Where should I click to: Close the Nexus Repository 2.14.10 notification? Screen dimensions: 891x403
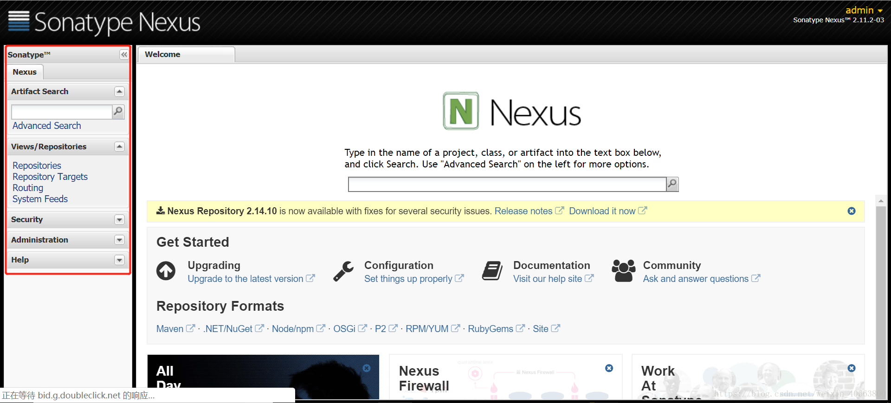(x=852, y=211)
